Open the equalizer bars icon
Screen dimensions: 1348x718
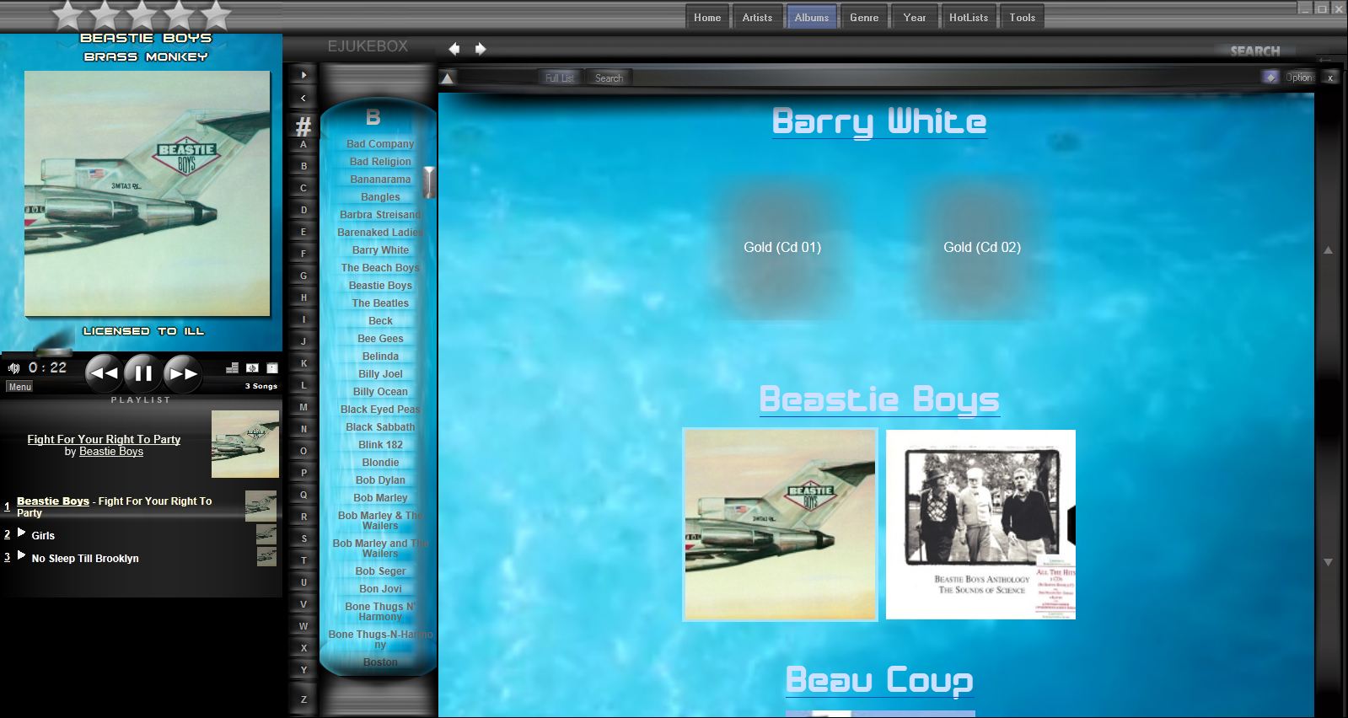pyautogui.click(x=233, y=368)
